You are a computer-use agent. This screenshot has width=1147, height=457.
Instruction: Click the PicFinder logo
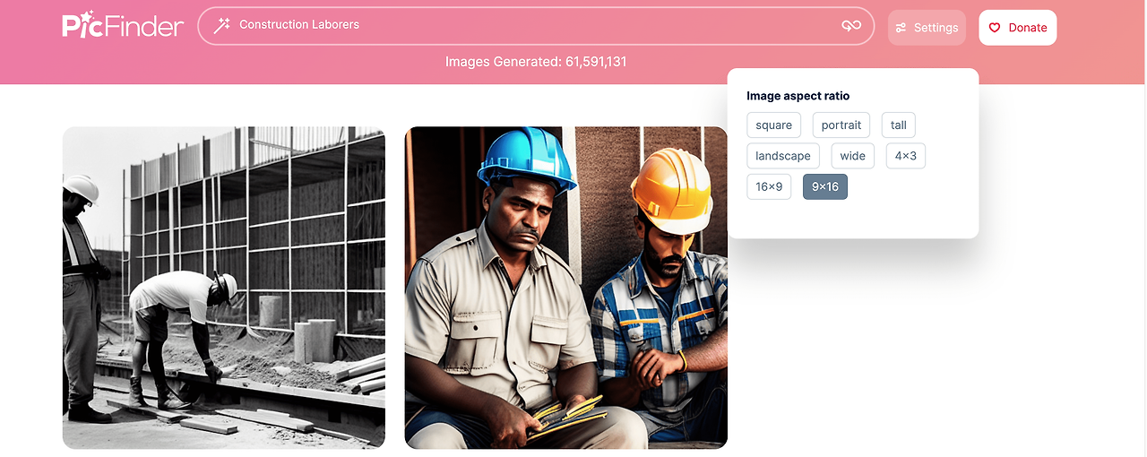pyautogui.click(x=123, y=25)
